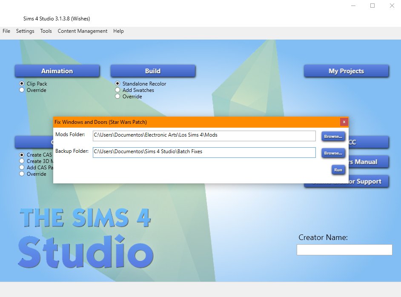Viewport: 401px width, 297px height.
Task: Click the Build button
Action: [x=153, y=71]
